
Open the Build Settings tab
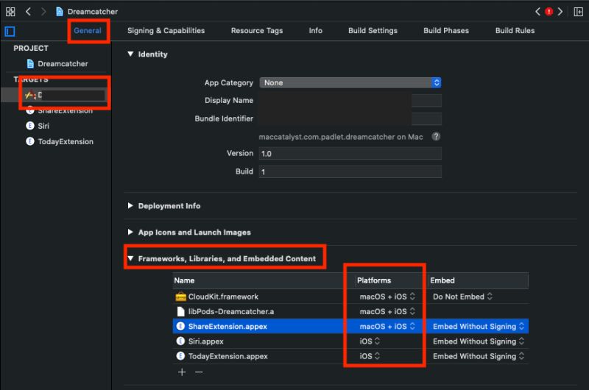pos(373,31)
